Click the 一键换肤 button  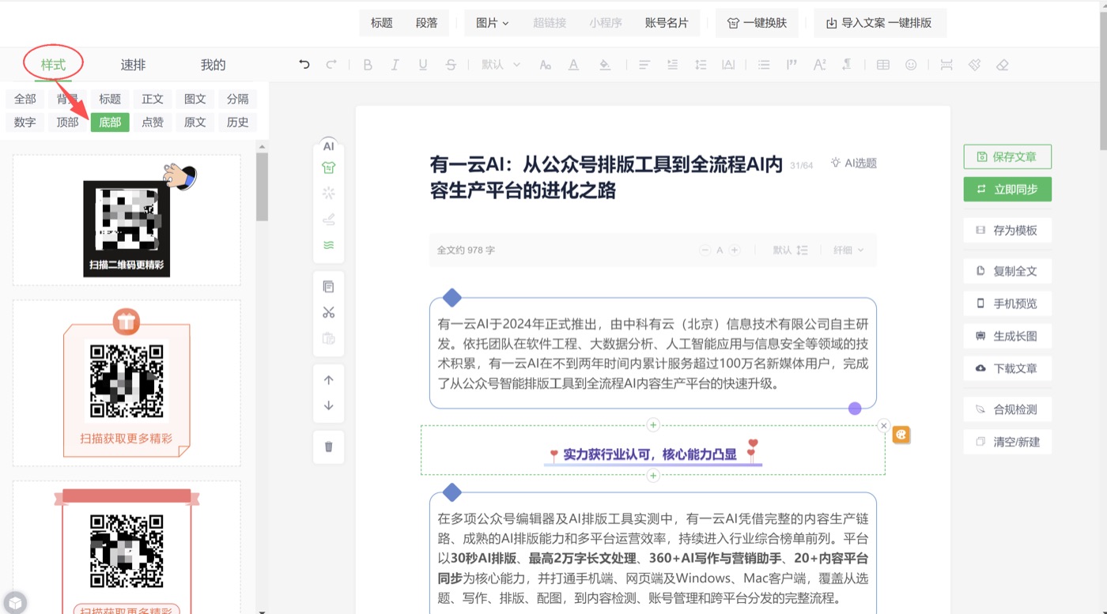click(757, 23)
